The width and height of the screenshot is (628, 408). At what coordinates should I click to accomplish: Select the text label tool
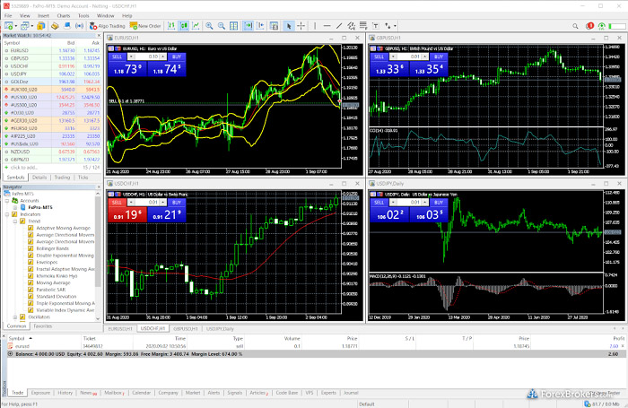point(375,26)
